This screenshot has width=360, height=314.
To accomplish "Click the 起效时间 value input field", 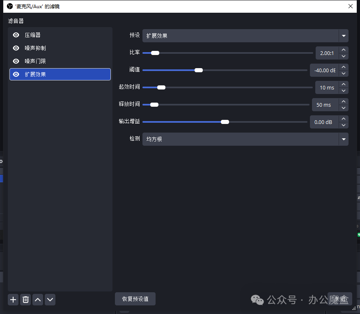I will (x=327, y=87).
